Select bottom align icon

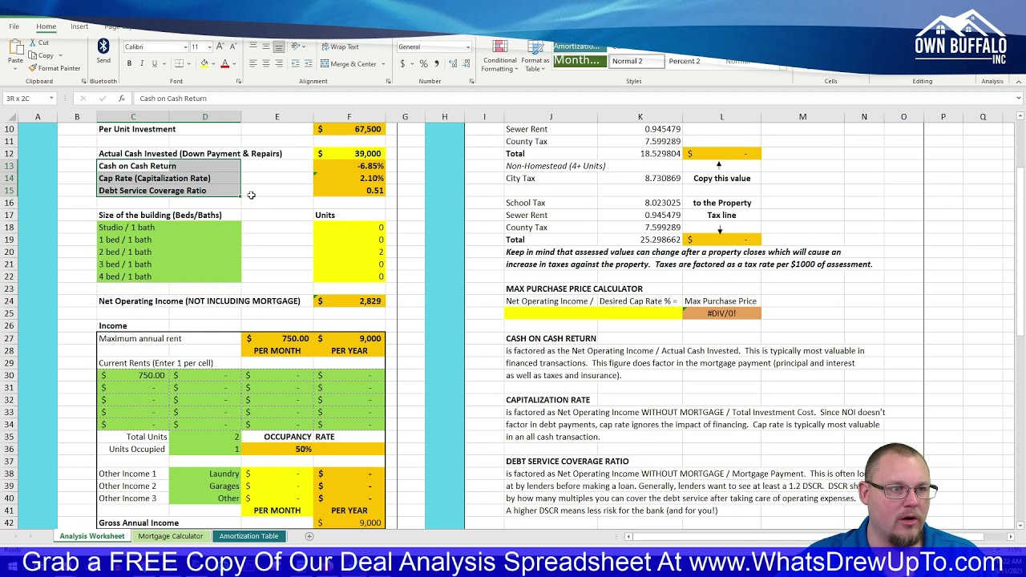(x=278, y=46)
